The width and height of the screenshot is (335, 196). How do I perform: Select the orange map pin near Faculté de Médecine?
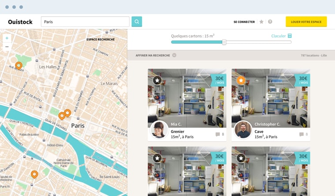pos(34,174)
